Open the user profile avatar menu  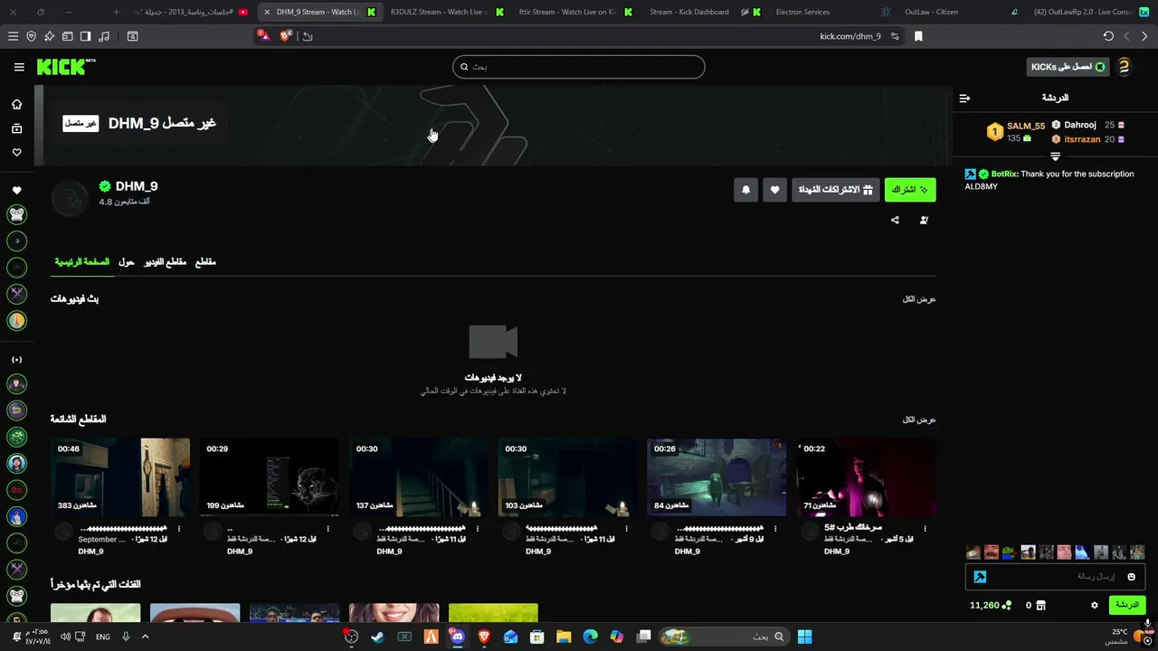click(x=1124, y=67)
